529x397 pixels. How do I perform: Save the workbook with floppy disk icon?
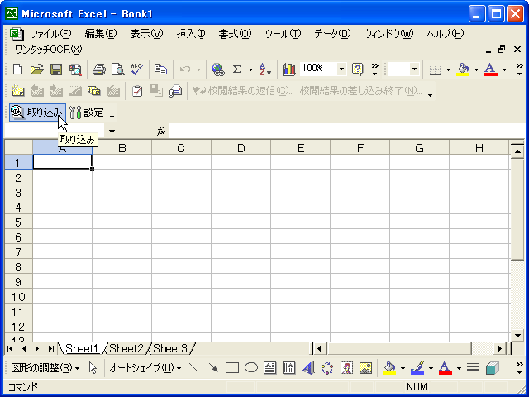click(x=56, y=69)
